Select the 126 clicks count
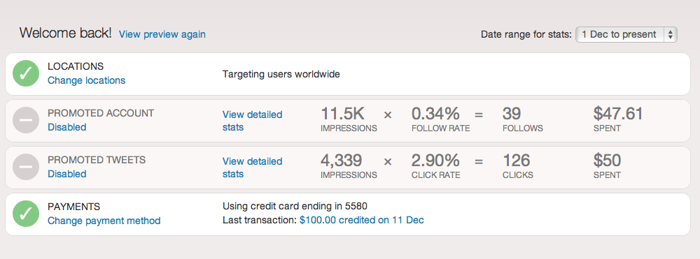This screenshot has height=259, width=700. [x=516, y=161]
